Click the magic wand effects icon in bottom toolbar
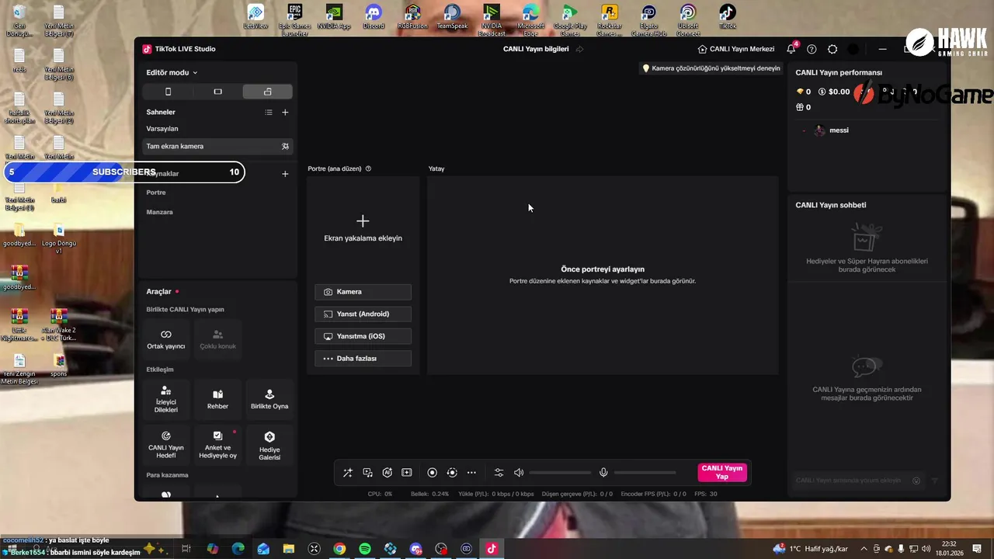Viewport: 994px width, 559px height. (x=347, y=473)
